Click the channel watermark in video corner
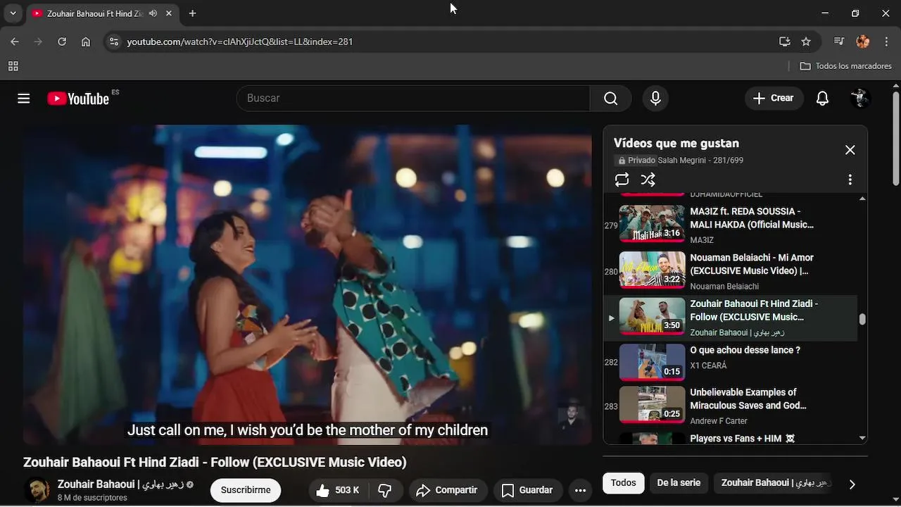This screenshot has height=507, width=901. 572,416
